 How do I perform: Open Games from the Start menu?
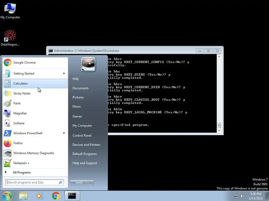(x=77, y=116)
